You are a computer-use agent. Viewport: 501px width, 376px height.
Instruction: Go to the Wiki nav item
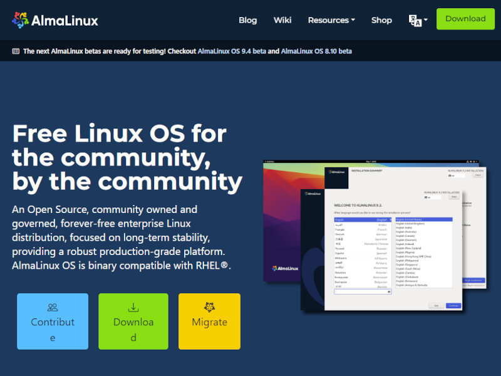(x=282, y=20)
